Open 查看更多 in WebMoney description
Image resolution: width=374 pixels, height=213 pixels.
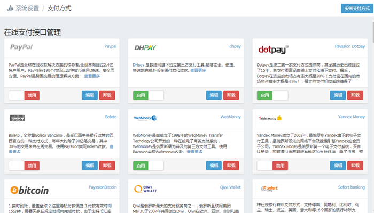[194, 152]
